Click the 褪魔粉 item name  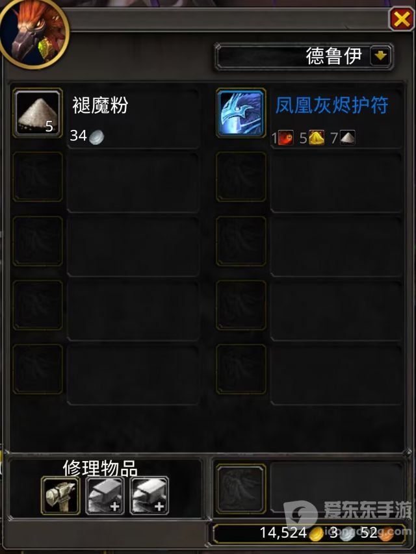100,105
